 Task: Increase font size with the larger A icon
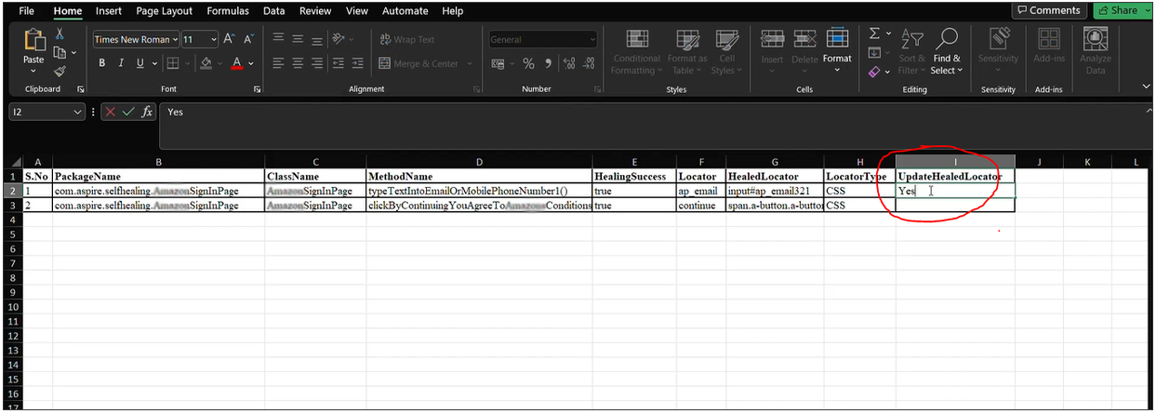(x=229, y=40)
